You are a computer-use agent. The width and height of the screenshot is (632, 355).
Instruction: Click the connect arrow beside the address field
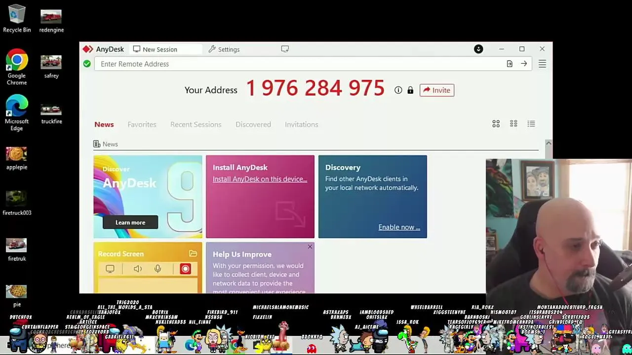524,64
